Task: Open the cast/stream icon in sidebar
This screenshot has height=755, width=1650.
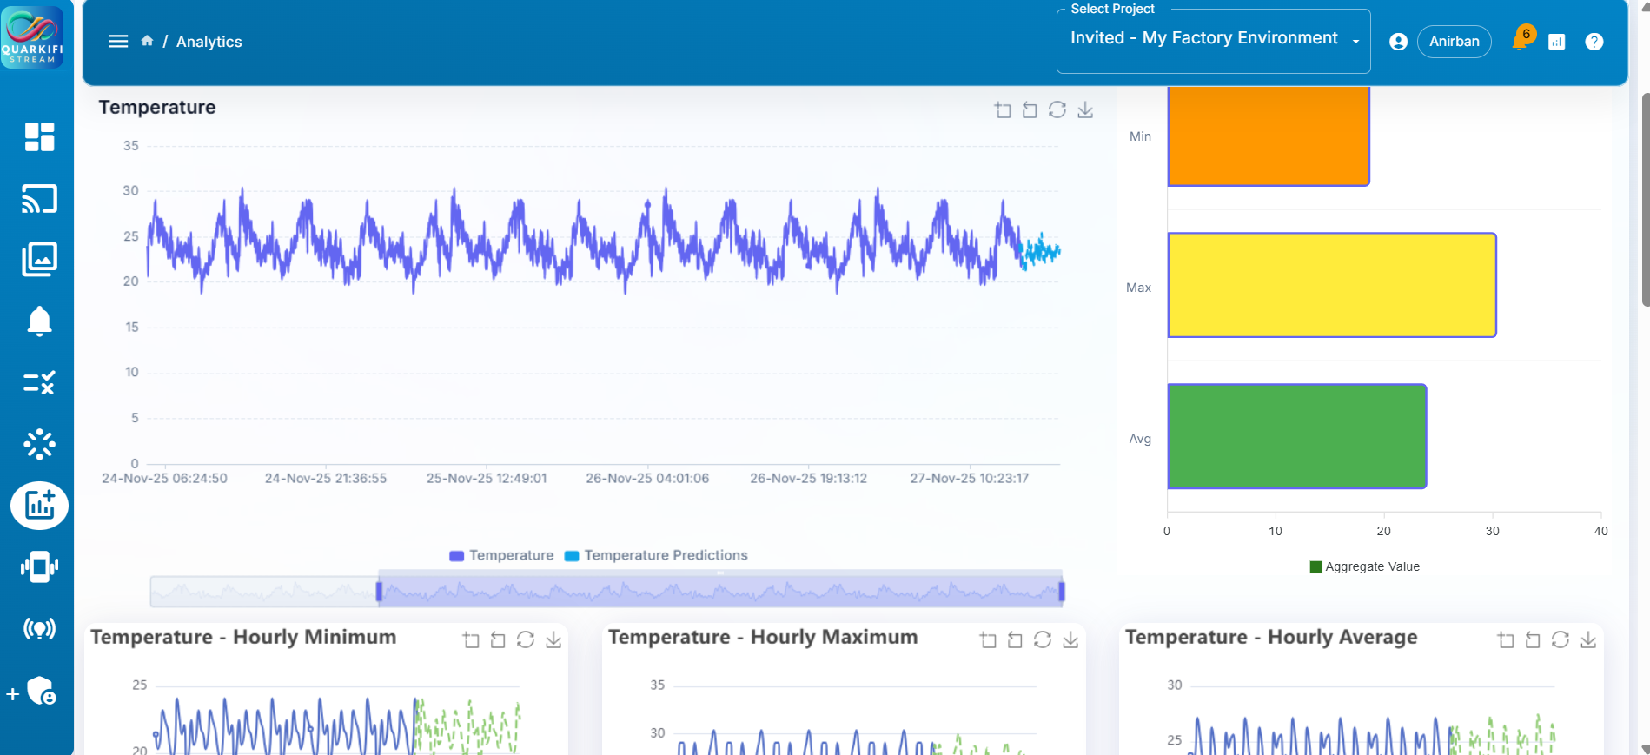Action: tap(39, 199)
